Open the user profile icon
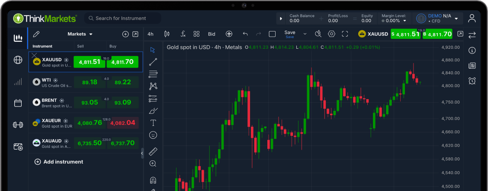The image size is (488, 191). (x=472, y=18)
